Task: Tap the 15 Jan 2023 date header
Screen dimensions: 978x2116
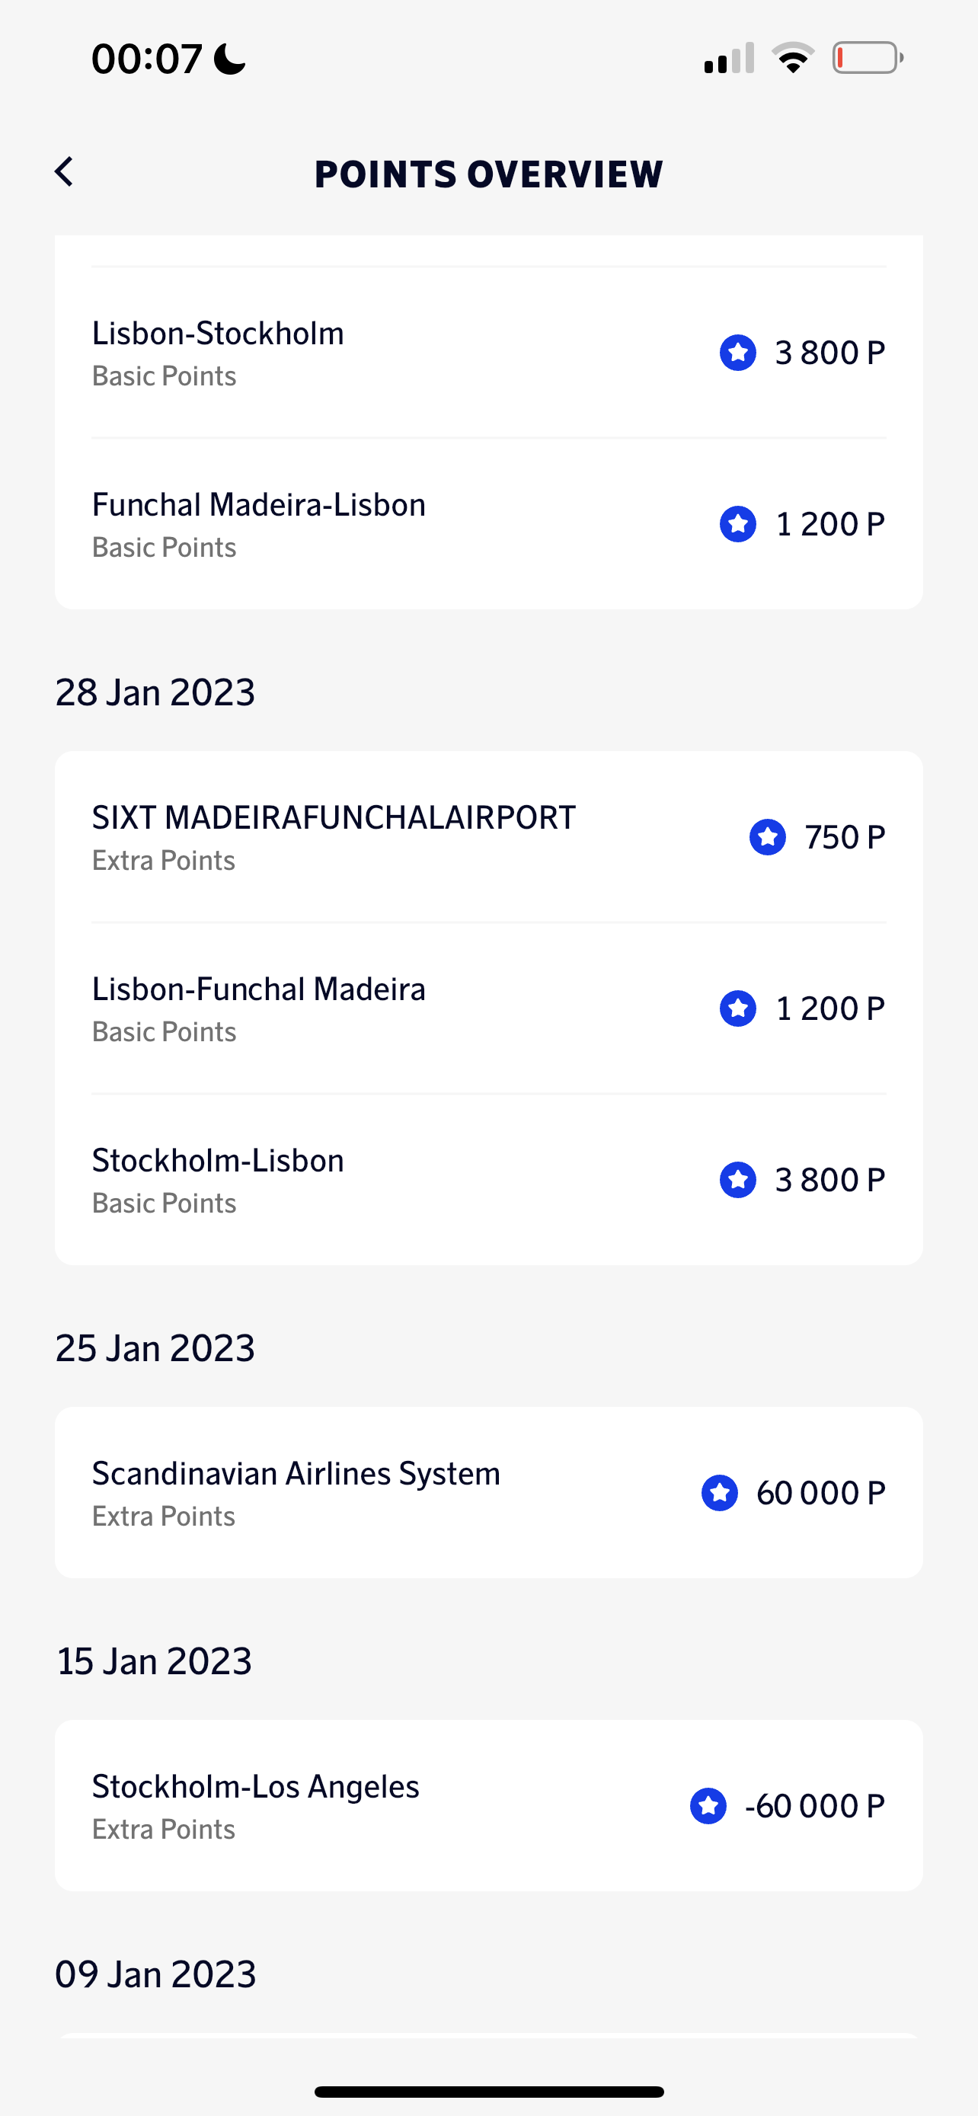Action: [x=154, y=1661]
